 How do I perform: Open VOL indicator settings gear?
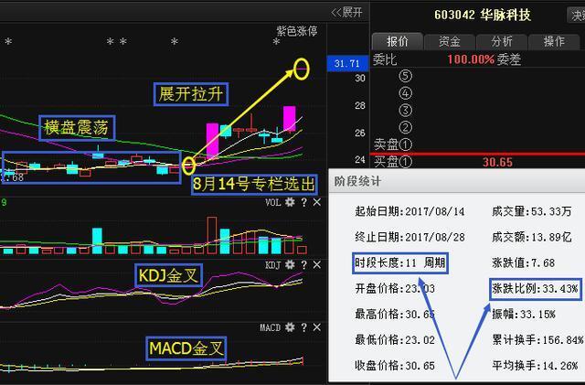289,203
